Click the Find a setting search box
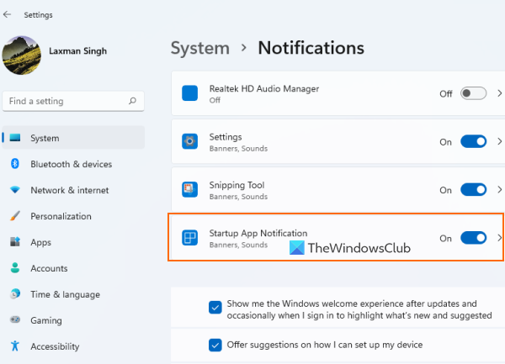This screenshot has width=505, height=364. 66,101
